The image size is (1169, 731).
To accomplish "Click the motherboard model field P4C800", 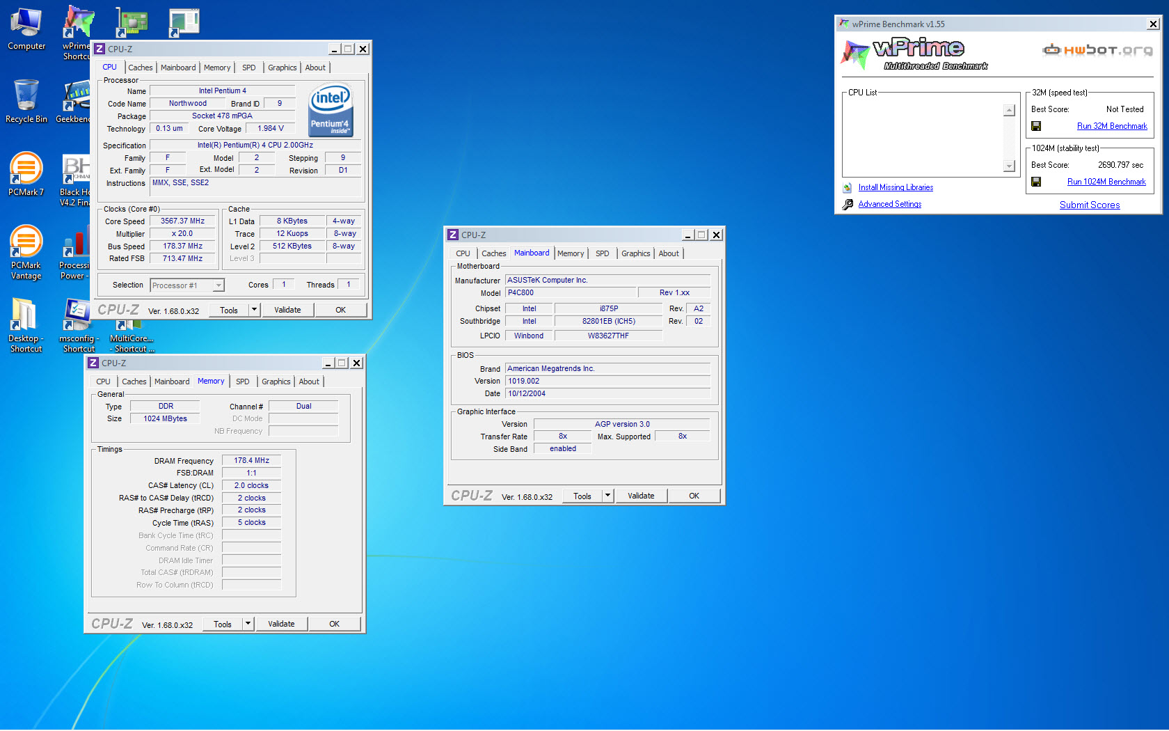I will (x=571, y=292).
